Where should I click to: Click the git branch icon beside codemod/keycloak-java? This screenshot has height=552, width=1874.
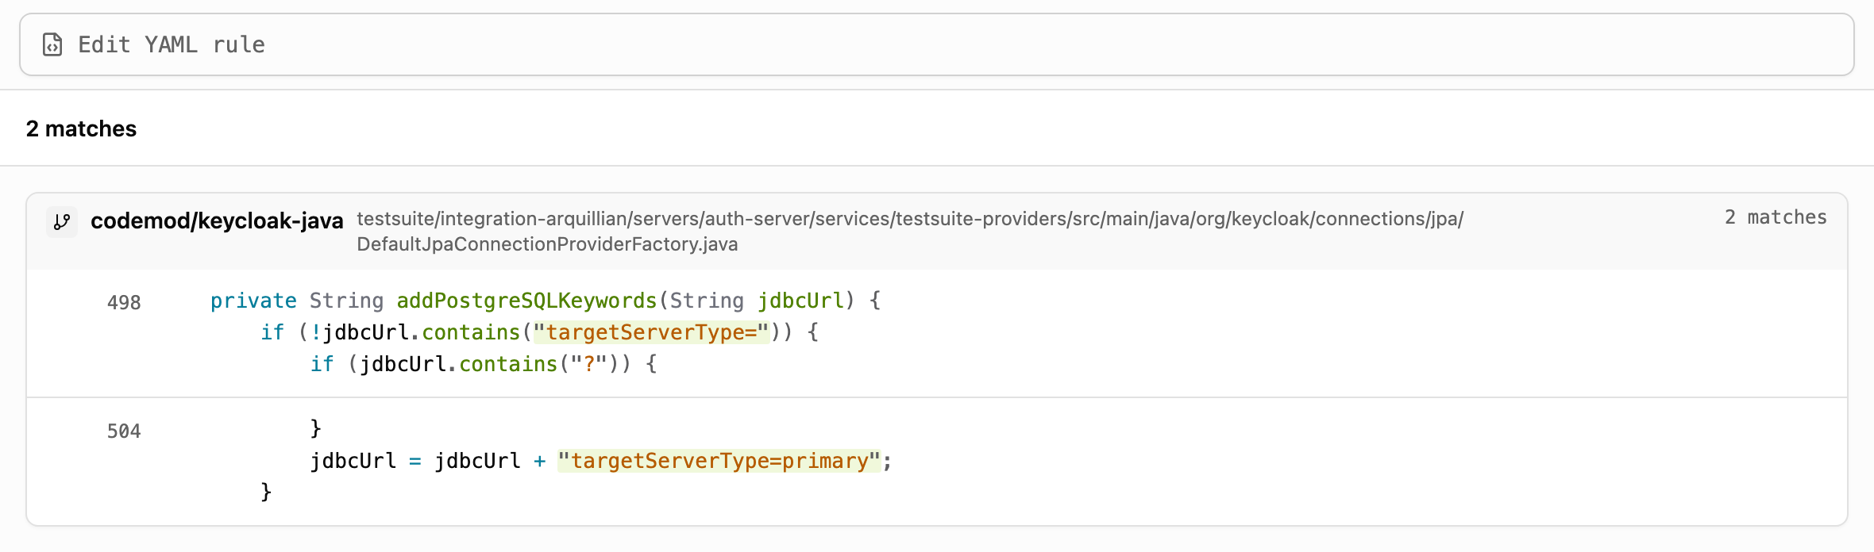pyautogui.click(x=62, y=222)
